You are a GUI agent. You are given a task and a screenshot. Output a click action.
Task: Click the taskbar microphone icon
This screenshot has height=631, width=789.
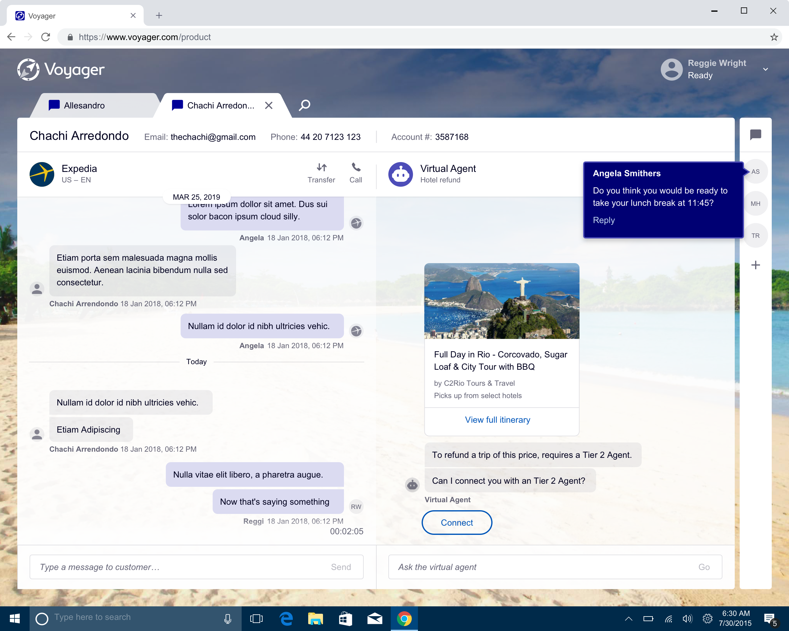[228, 619]
